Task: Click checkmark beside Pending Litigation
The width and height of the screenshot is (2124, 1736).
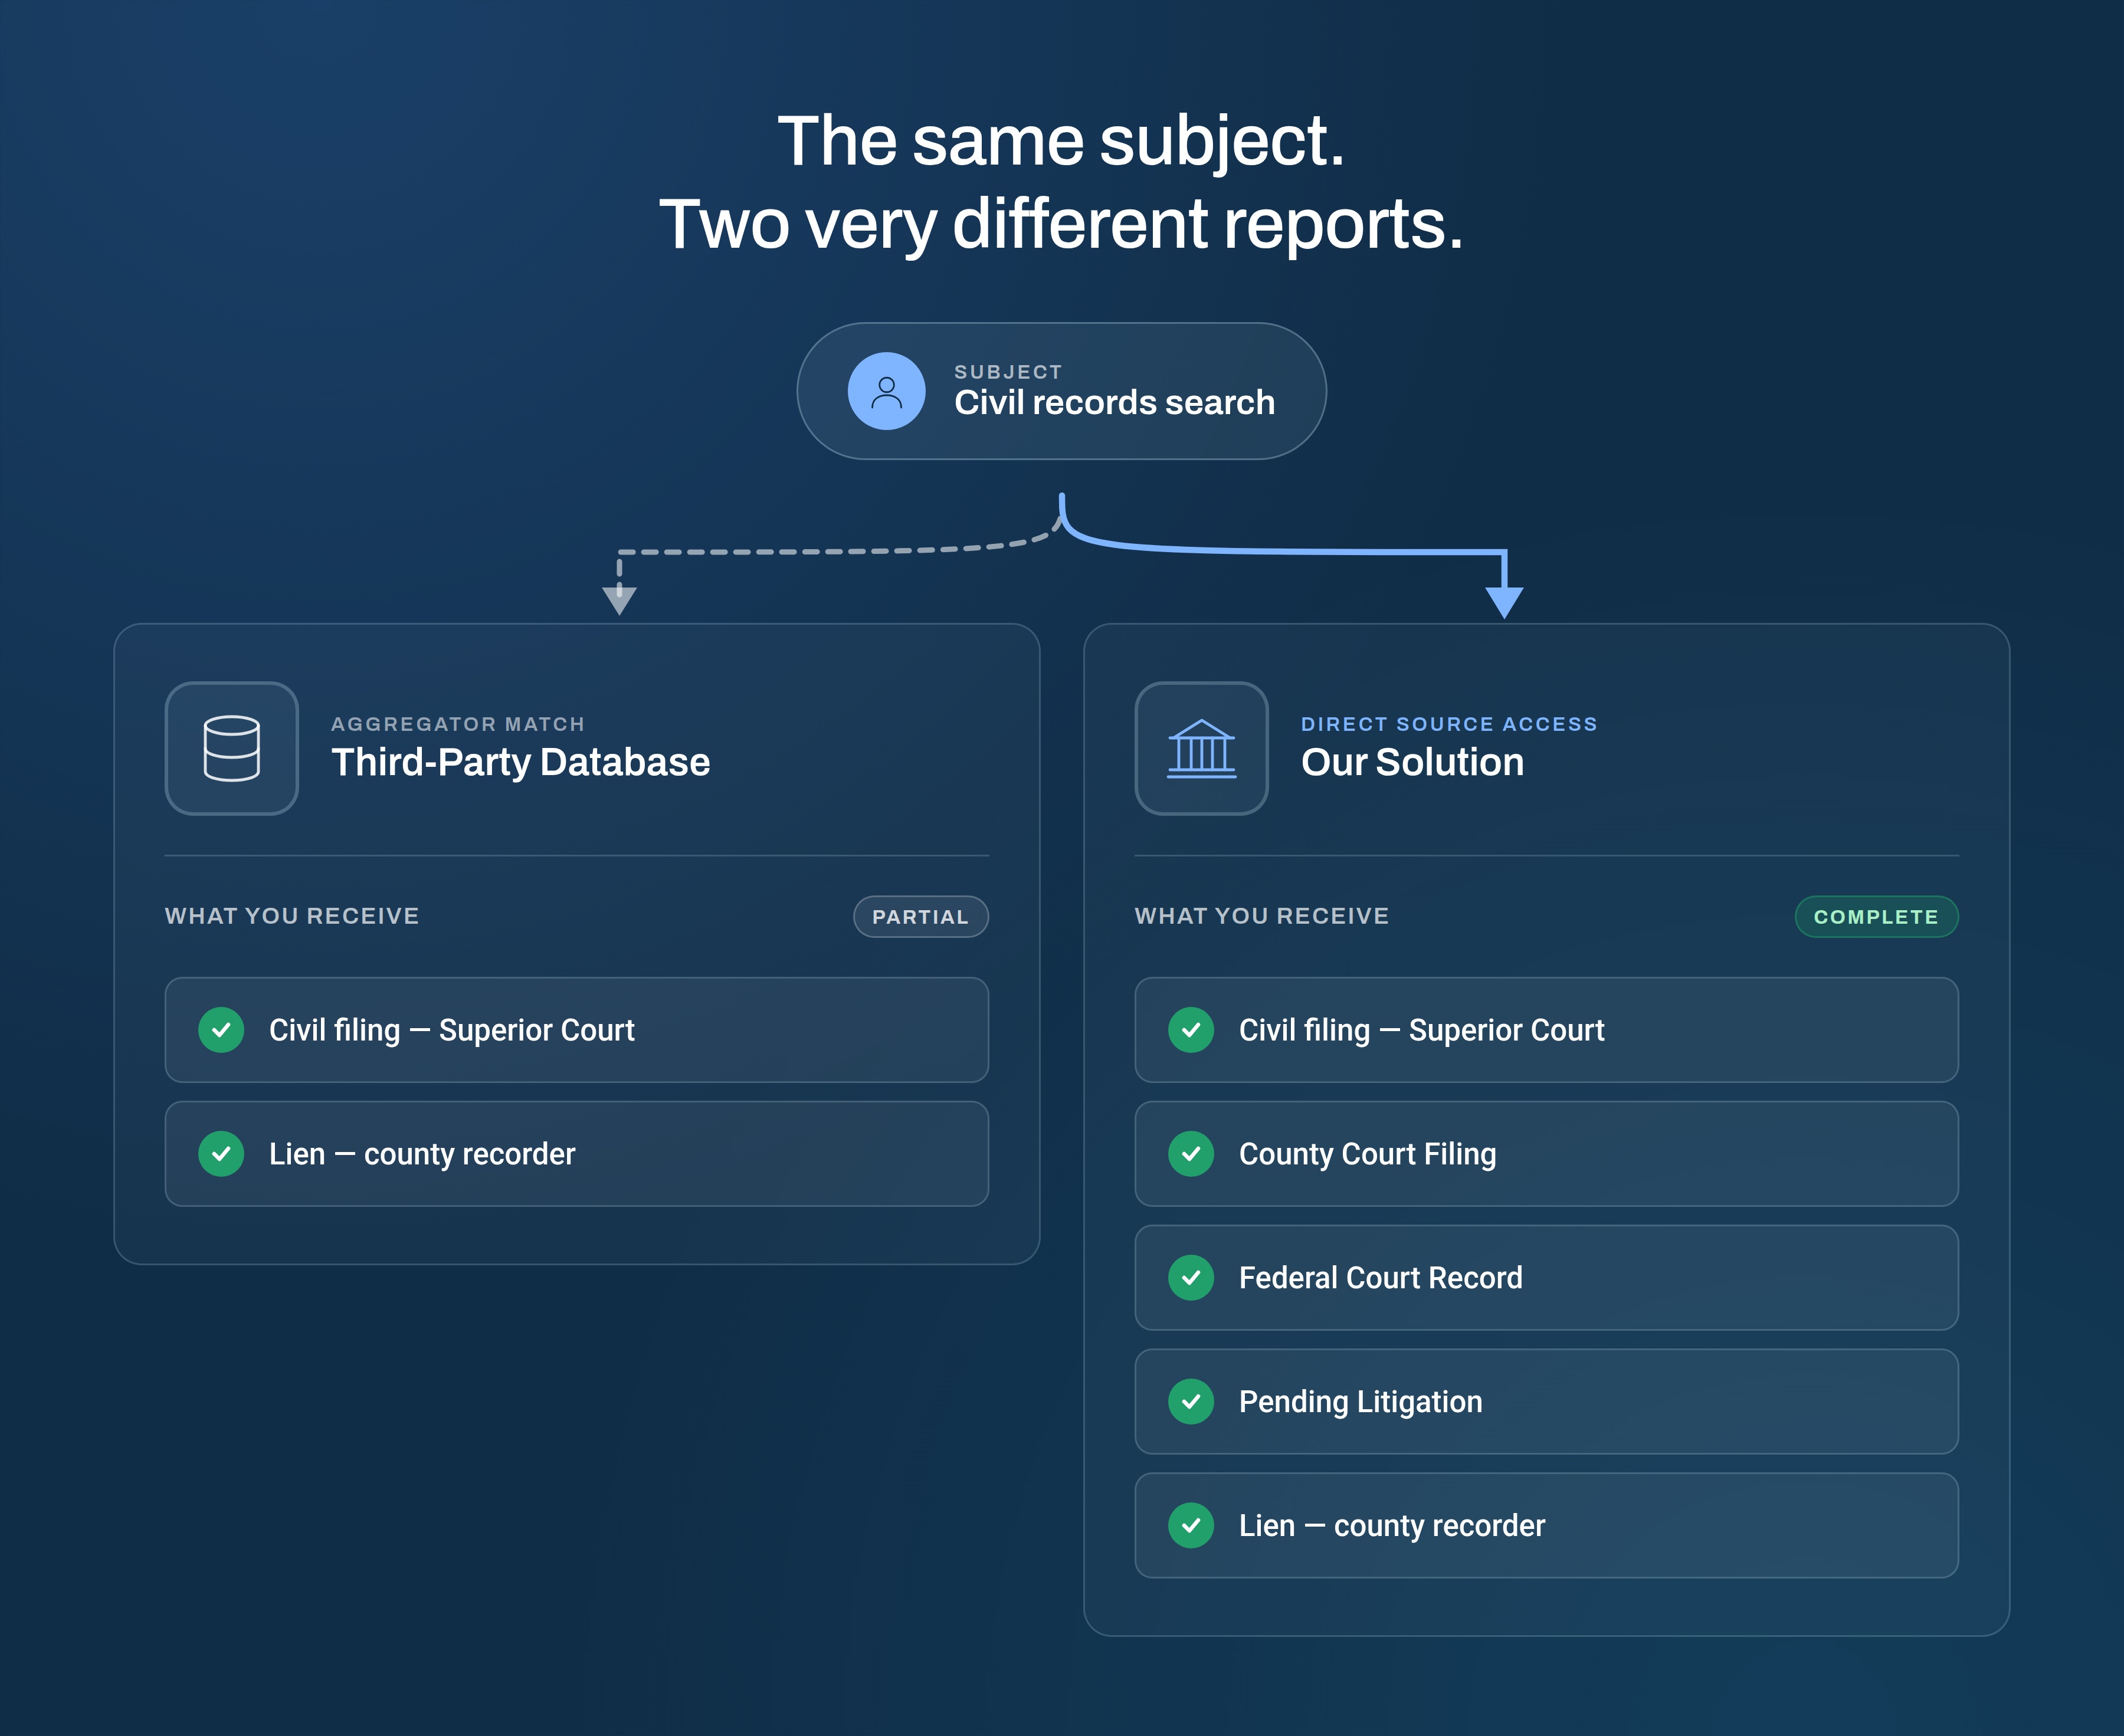Action: [x=1191, y=1402]
